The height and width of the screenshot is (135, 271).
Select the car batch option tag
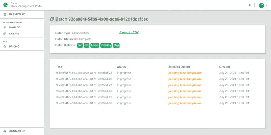tap(80, 45)
